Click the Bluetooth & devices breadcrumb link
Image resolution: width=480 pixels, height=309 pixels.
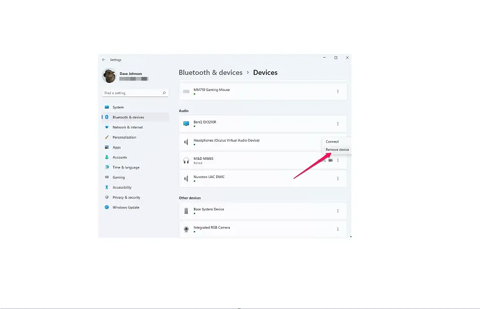click(211, 72)
